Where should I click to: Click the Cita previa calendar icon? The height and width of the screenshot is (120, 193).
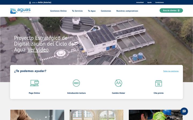(x=158, y=83)
